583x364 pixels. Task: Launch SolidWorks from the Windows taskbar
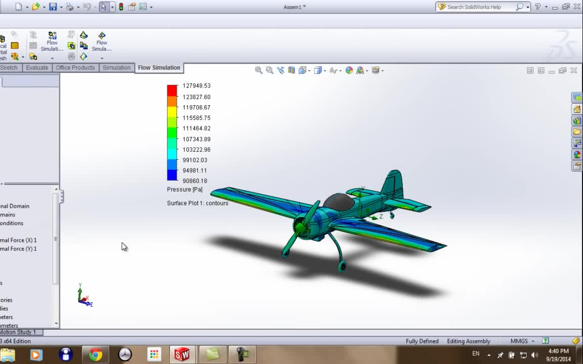pos(182,354)
